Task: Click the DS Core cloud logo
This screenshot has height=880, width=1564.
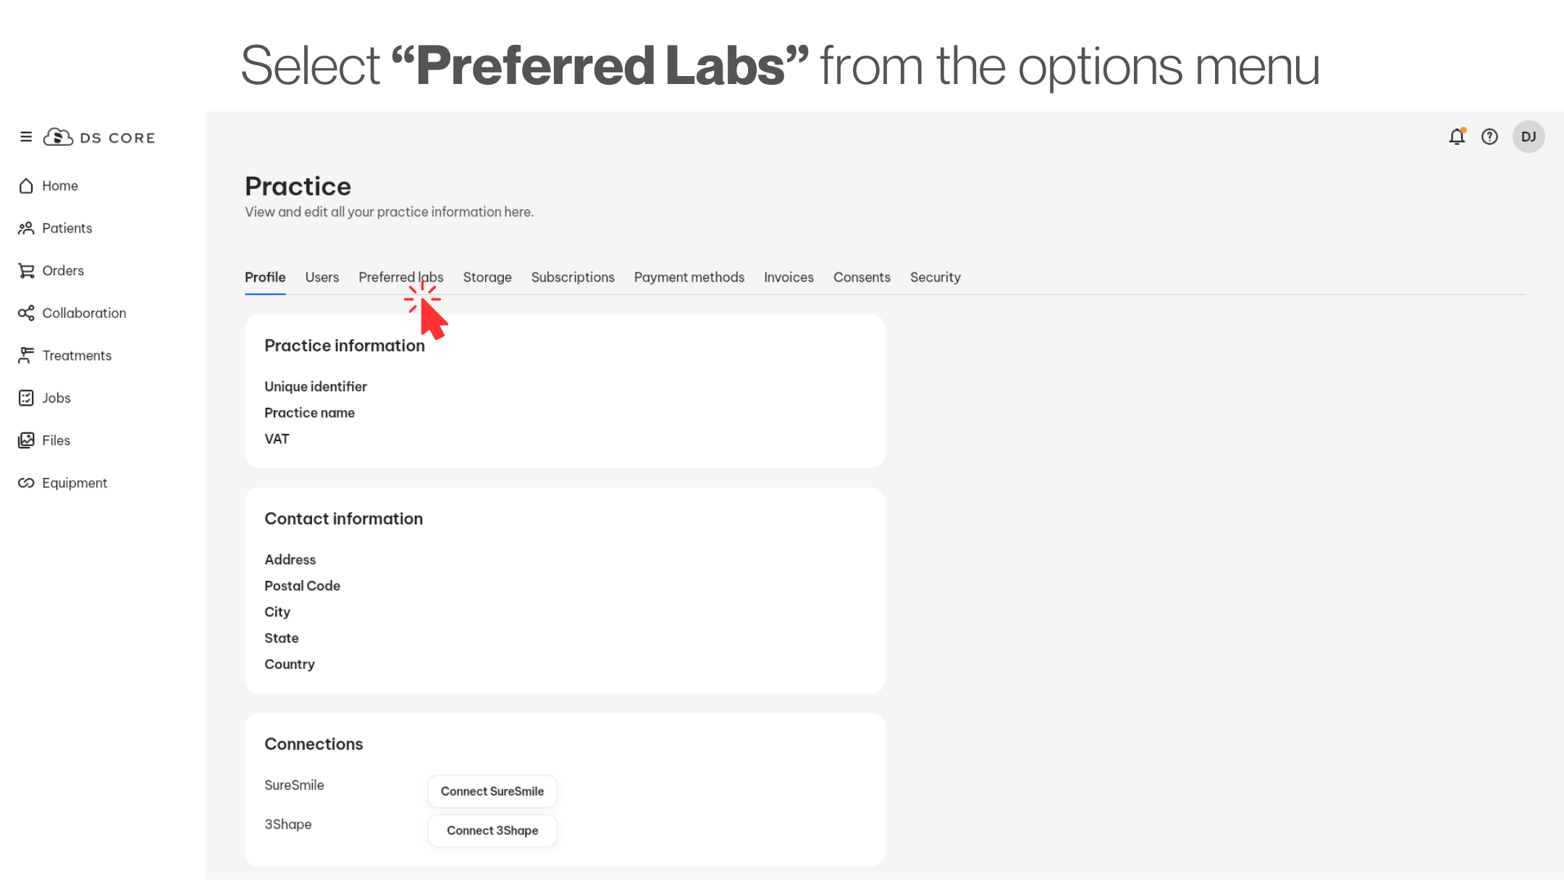Action: 58,137
